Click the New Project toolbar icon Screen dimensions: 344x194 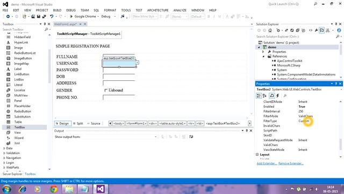click(x=24, y=17)
